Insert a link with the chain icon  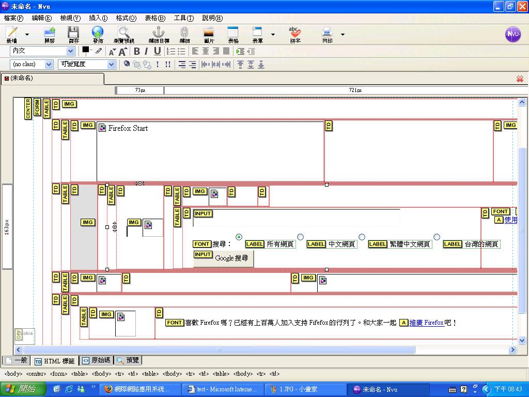(184, 35)
